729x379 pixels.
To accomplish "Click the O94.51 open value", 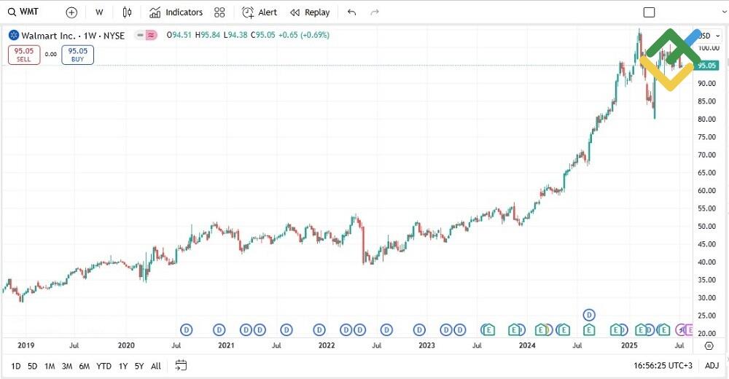I will [179, 35].
